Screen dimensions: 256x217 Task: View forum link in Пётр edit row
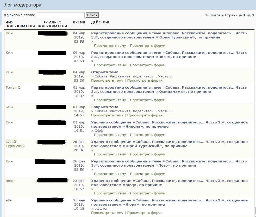pyautogui.click(x=148, y=174)
